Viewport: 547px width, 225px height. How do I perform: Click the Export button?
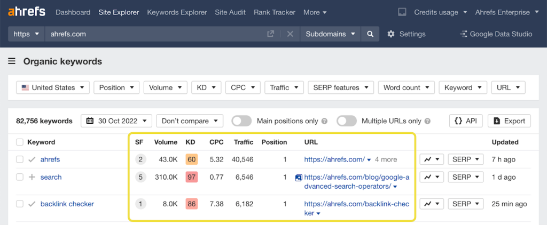click(x=509, y=121)
